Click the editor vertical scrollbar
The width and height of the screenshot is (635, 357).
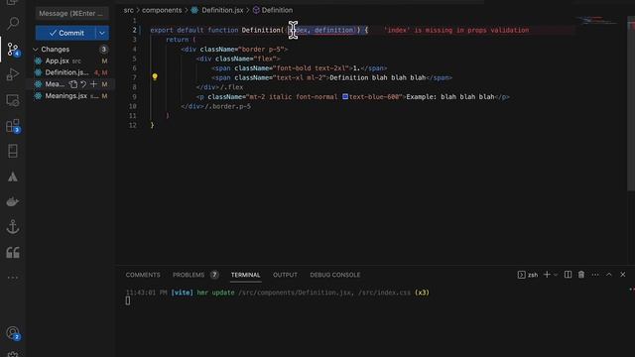[631, 103]
